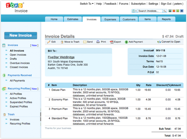This screenshot has height=139, width=187.
Task: Click the Export PDF icon
Action: coord(112,42)
